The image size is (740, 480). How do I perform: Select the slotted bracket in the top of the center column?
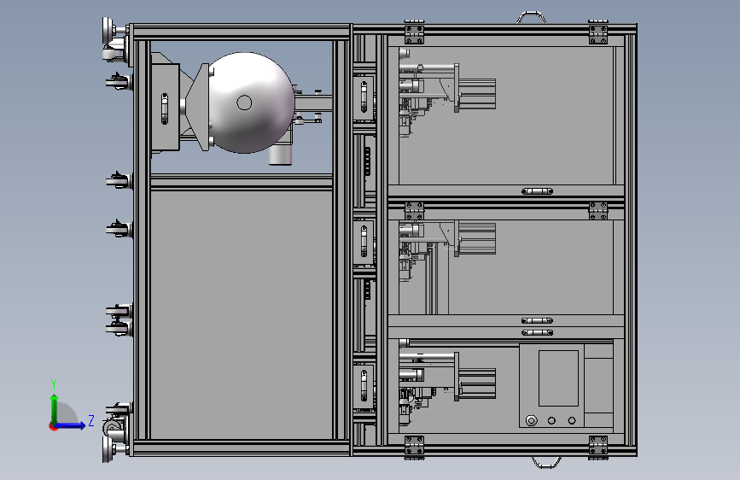tap(364, 97)
